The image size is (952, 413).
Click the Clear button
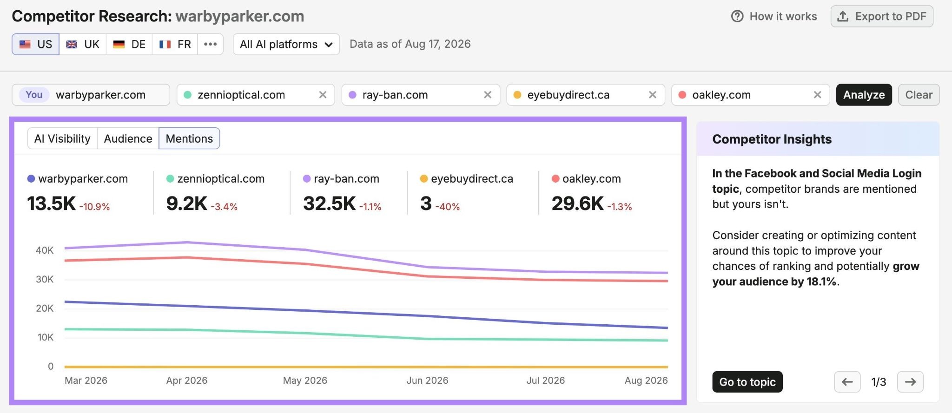[x=919, y=95]
